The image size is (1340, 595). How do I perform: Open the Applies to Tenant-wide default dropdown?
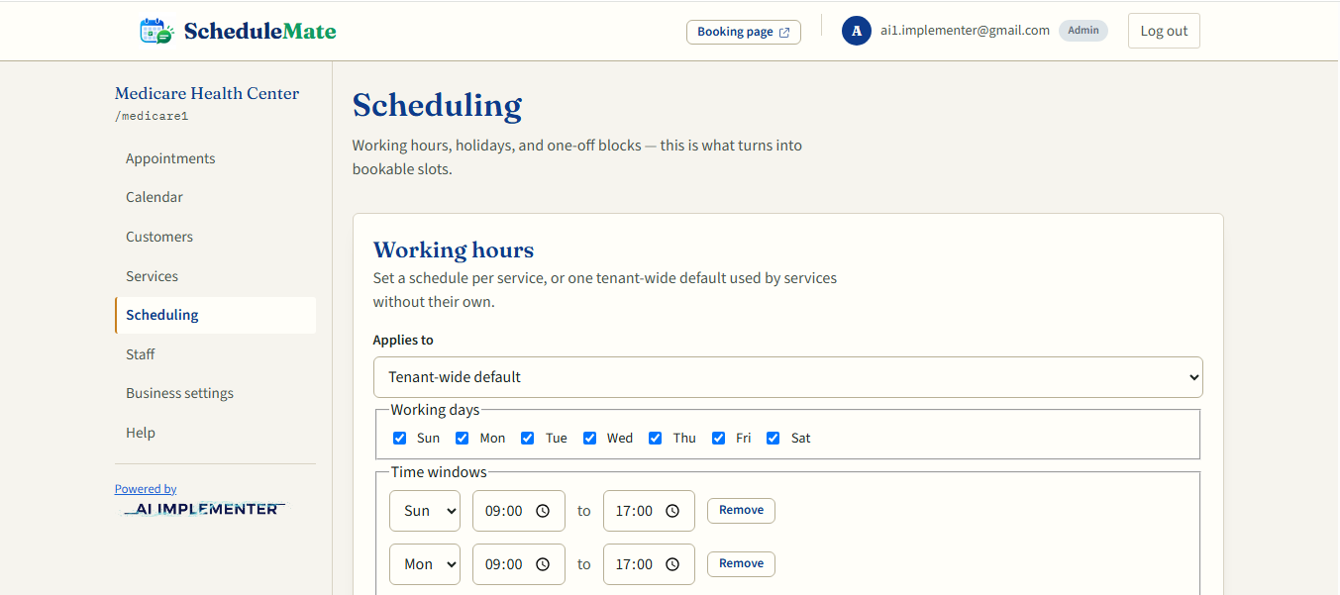click(x=788, y=377)
